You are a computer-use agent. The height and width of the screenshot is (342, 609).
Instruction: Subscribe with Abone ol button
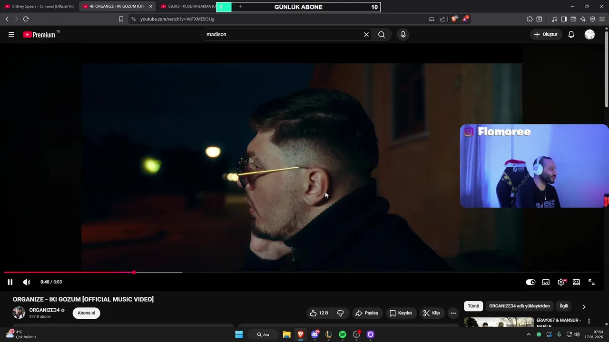(x=86, y=313)
